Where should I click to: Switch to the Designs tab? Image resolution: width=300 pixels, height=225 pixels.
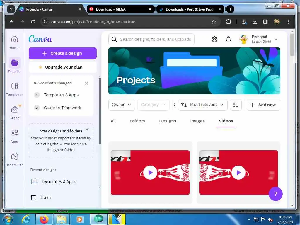coord(168,121)
